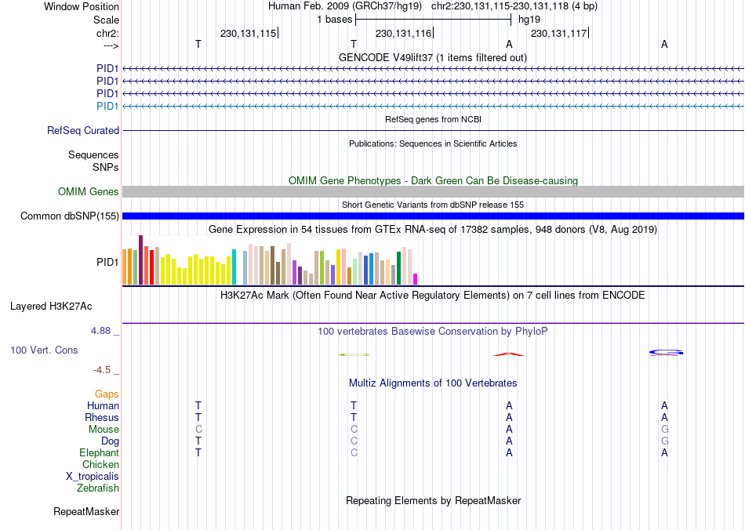The image size is (745, 530).
Task: Click the topmost PID1 transcript label
Action: click(107, 69)
